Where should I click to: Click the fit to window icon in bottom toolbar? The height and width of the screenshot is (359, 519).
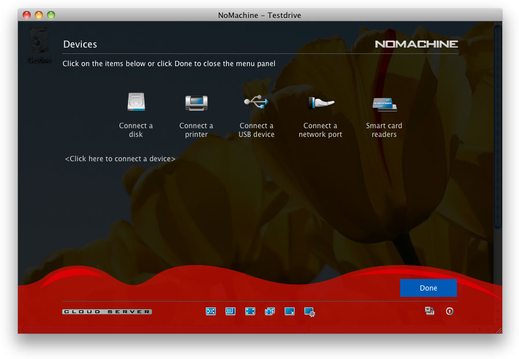pos(210,311)
